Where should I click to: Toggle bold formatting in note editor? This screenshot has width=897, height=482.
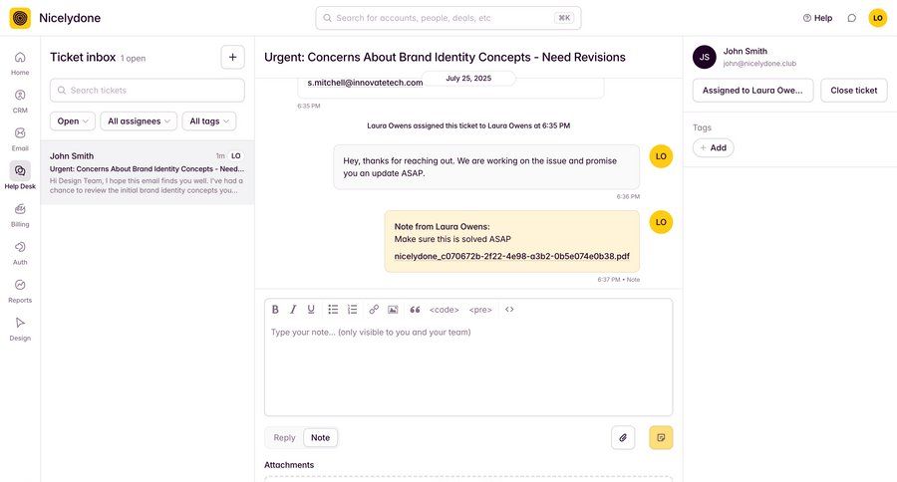click(x=275, y=310)
